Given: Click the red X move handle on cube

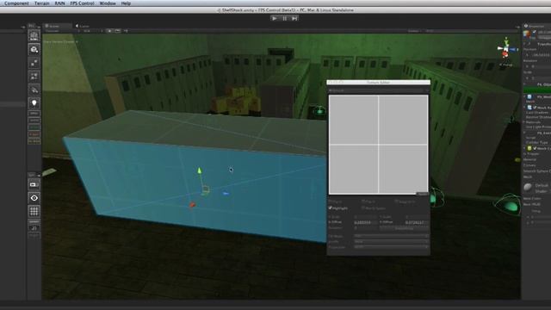Looking at the screenshot, I should tap(192, 205).
